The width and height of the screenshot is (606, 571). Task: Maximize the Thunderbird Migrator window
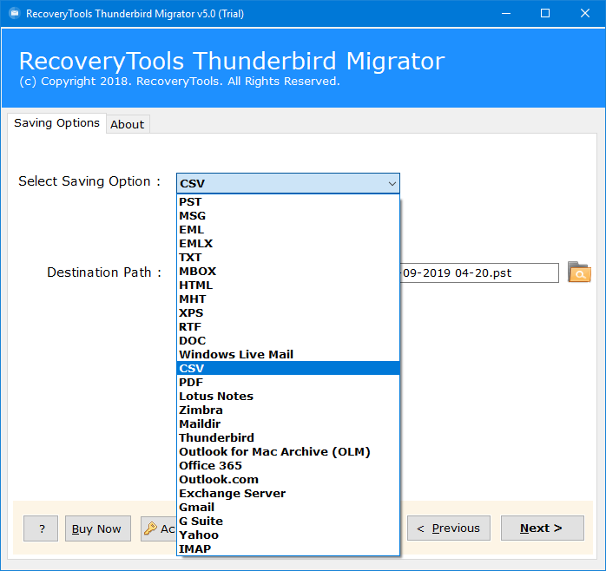(x=545, y=14)
